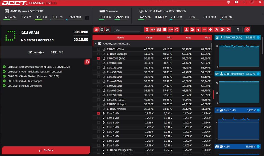Viewport: 264px width, 156px height.
Task: Toggle the unknown device filter icon
Action: click(x=177, y=30)
